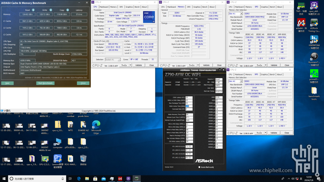Select the MTE folder on the desktop
Viewport: 324px width, 182px height.
[x=70, y=126]
